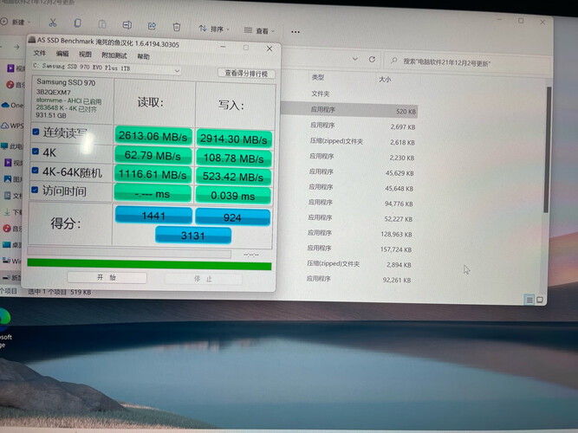Toggle the 访问时间 access time checkbox
This screenshot has height=433, width=578.
tap(35, 190)
